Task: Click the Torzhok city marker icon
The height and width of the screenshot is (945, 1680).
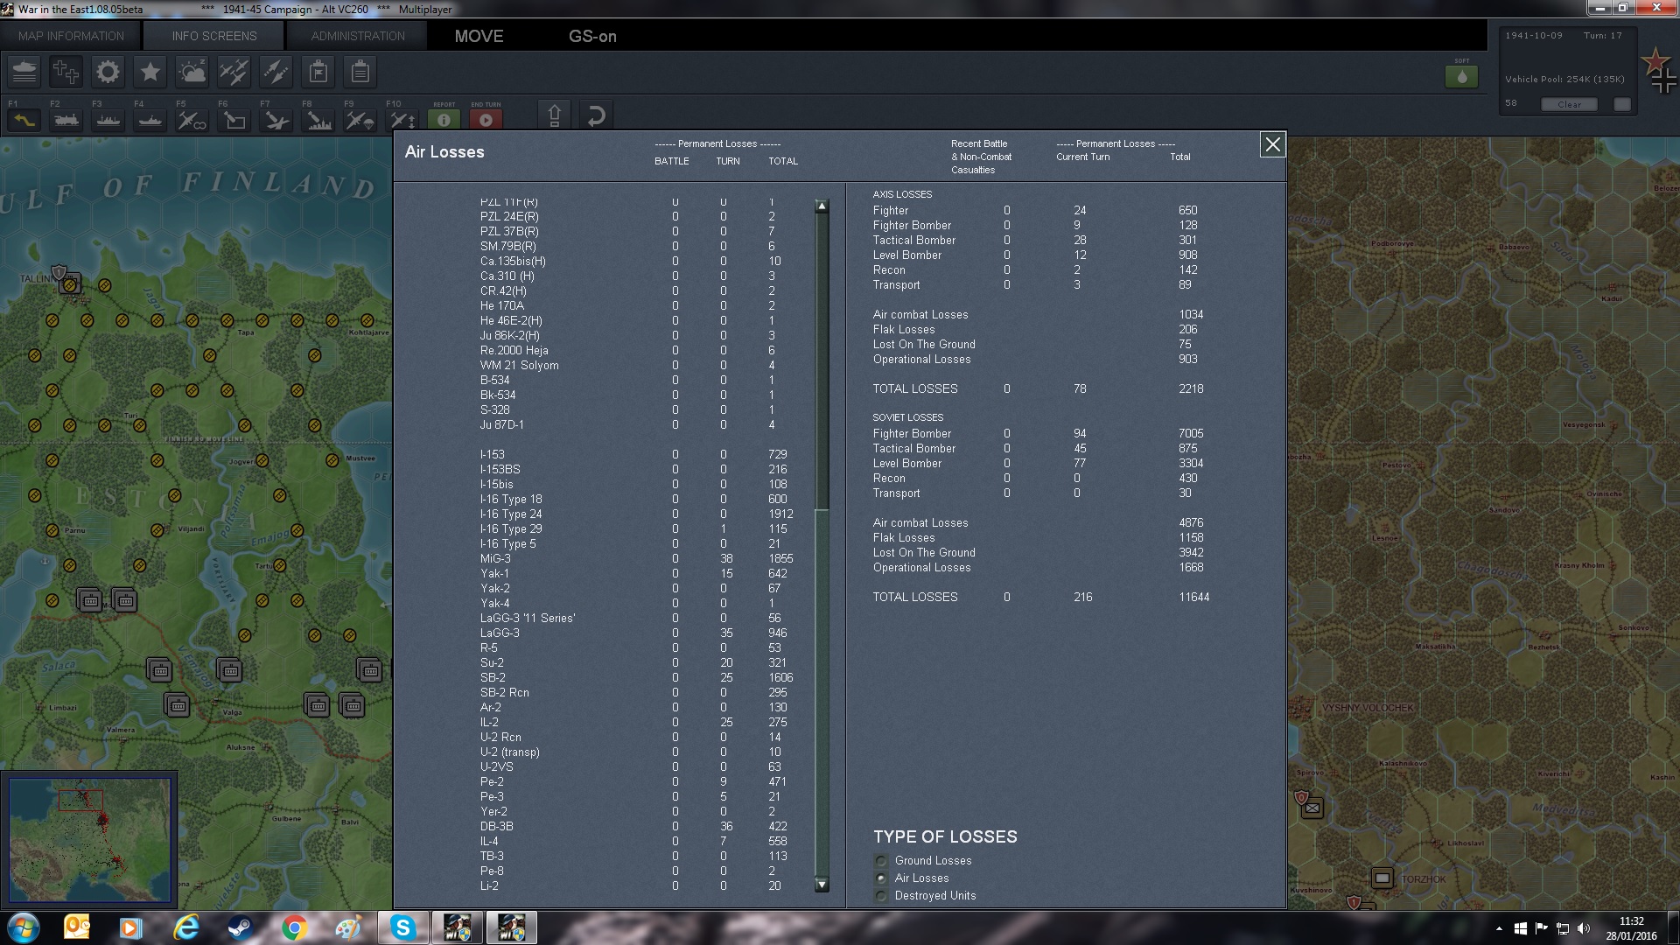Action: coord(1382,878)
